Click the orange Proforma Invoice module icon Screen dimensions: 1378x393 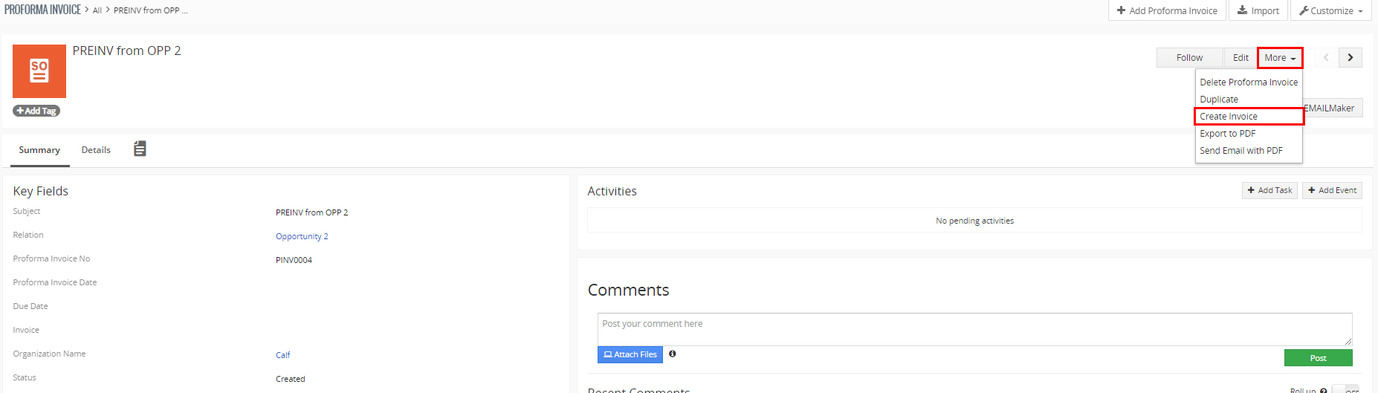pos(39,71)
